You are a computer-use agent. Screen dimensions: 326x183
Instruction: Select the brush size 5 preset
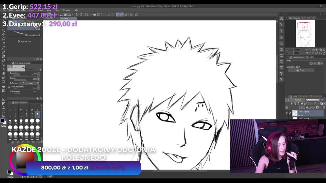[x=16, y=115]
